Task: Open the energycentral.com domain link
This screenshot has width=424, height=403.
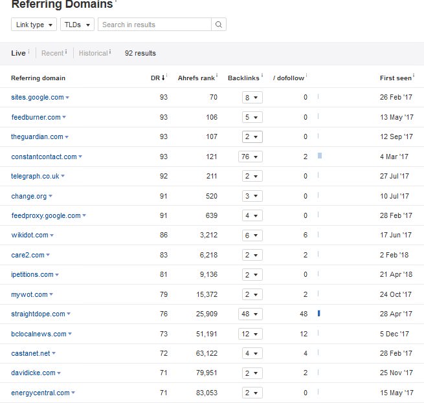Action: point(40,393)
